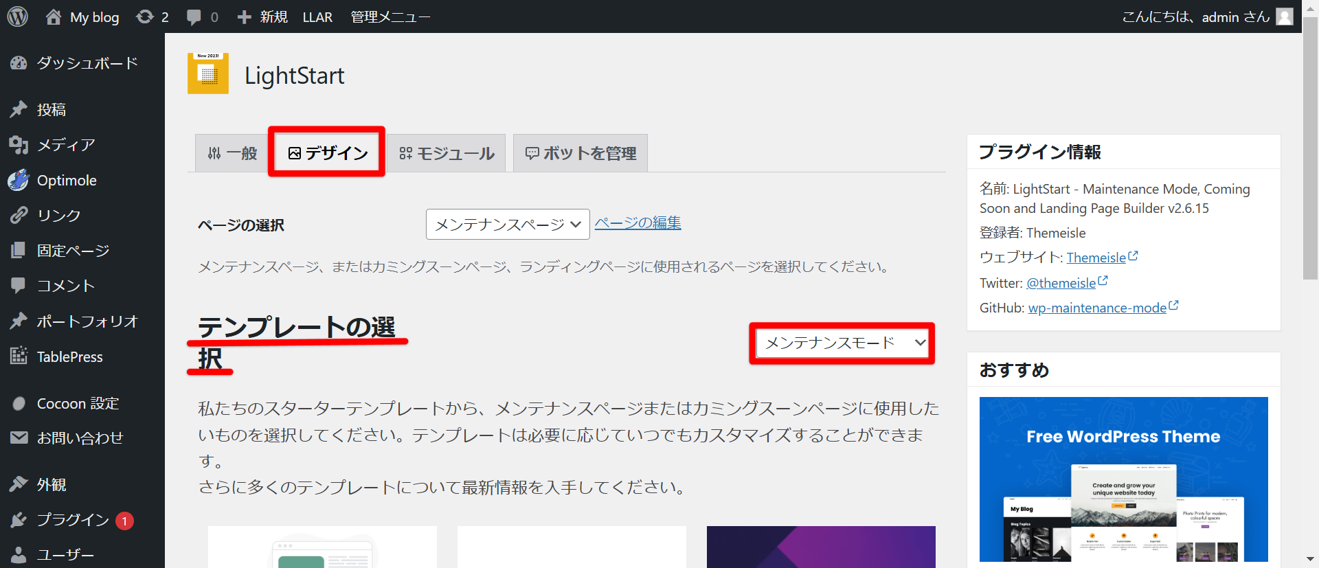This screenshot has width=1319, height=568.
Task: Open ダッシュボード sidebar item
Action: click(x=82, y=63)
